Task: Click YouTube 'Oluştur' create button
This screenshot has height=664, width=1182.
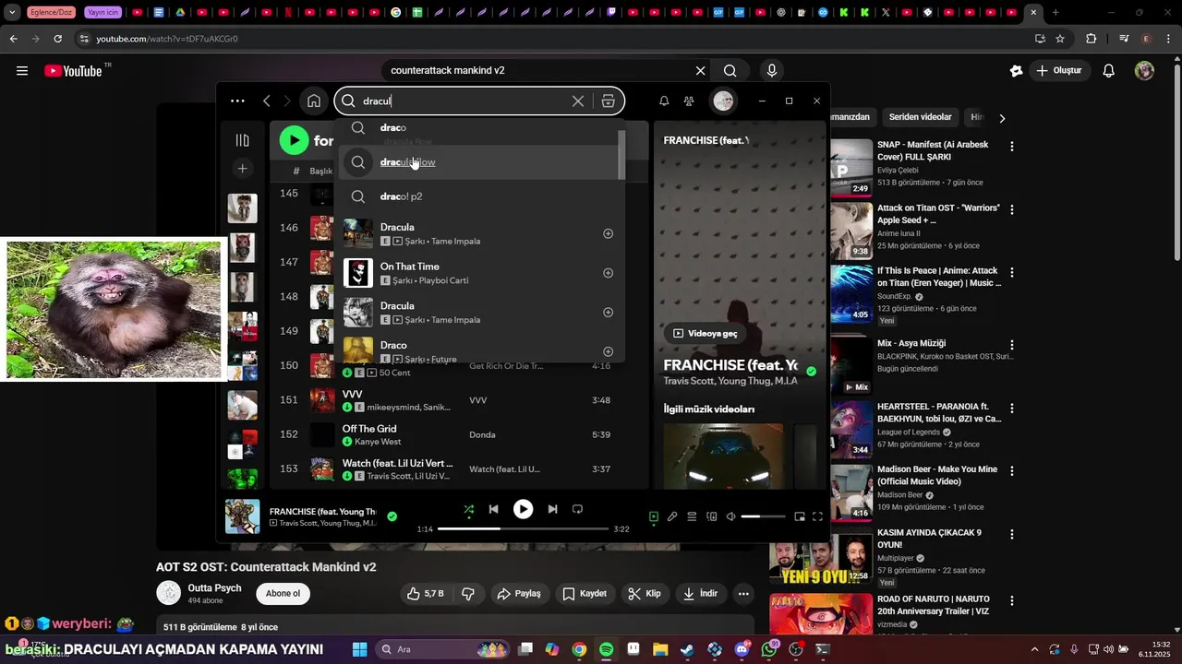Action: pyautogui.click(x=1060, y=71)
